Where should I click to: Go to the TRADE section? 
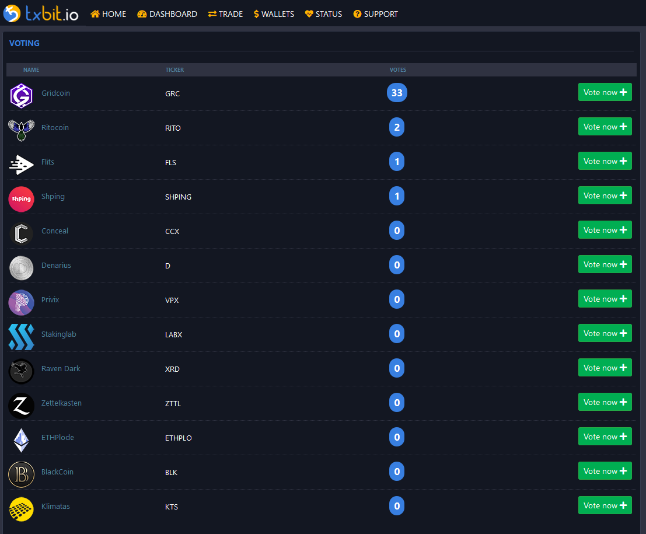coord(225,14)
